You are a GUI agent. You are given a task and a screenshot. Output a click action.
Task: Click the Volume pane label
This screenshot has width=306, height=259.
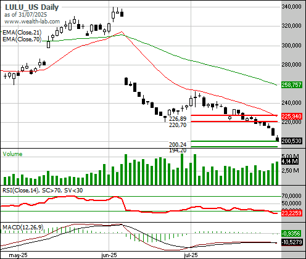tap(12, 154)
